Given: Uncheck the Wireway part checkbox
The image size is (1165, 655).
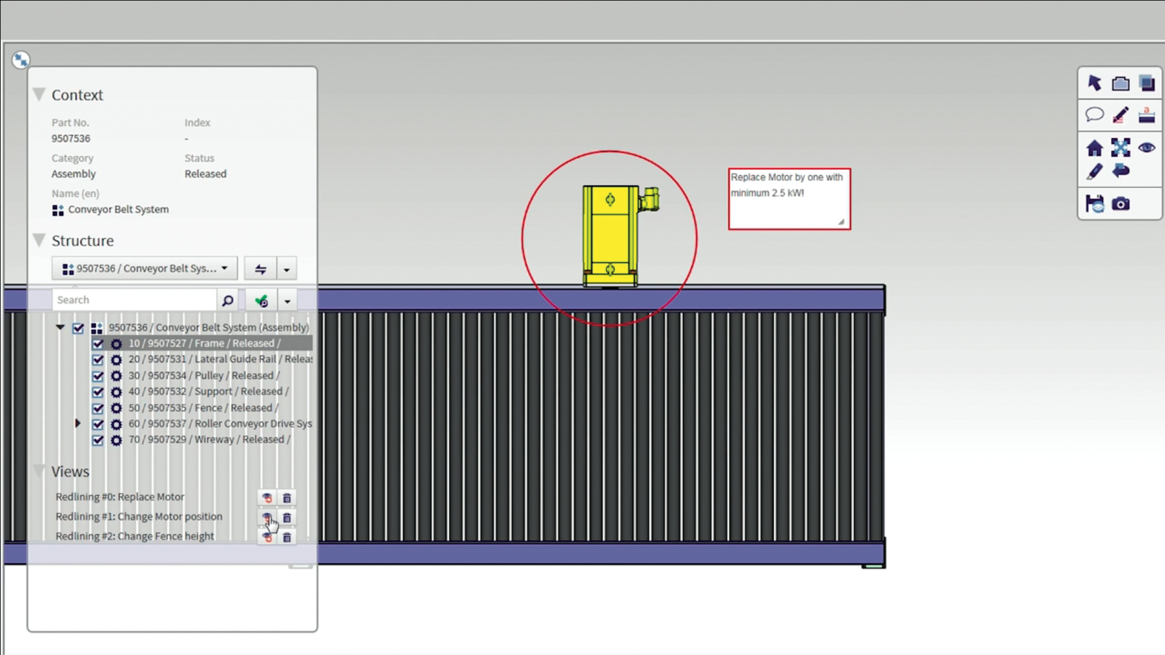Looking at the screenshot, I should 98,440.
